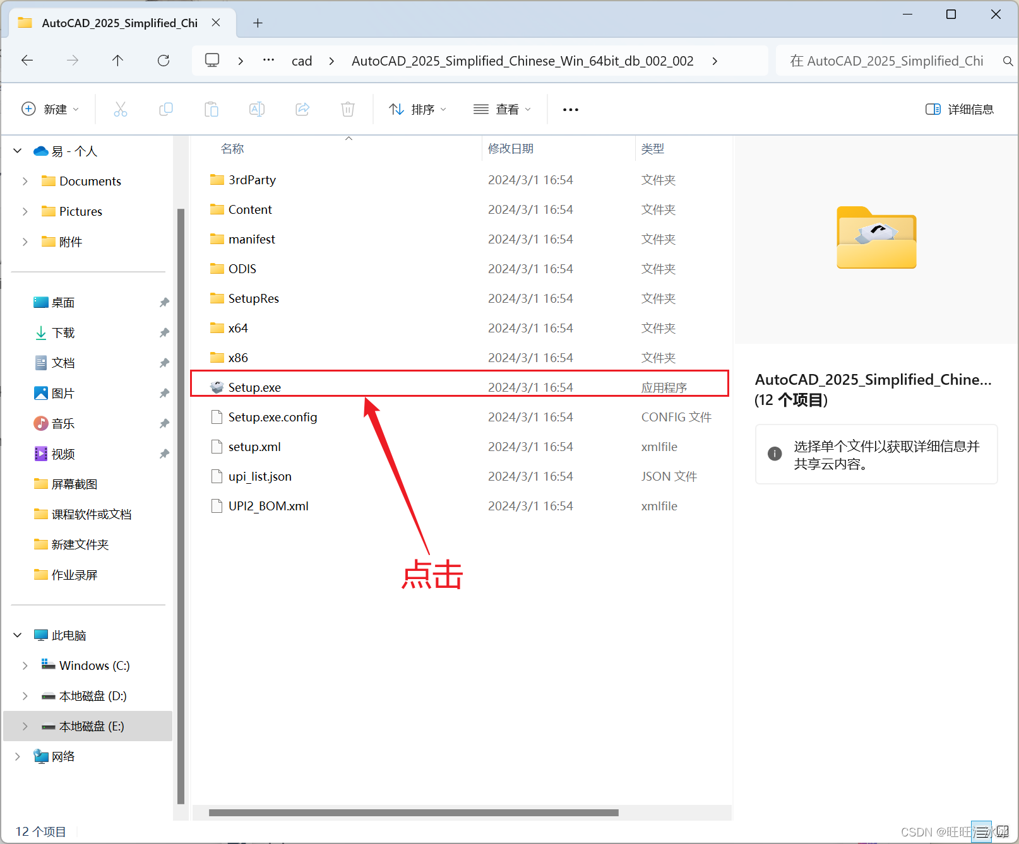Open 文档 in quick access
Screen dimensions: 1019x844
tap(63, 363)
